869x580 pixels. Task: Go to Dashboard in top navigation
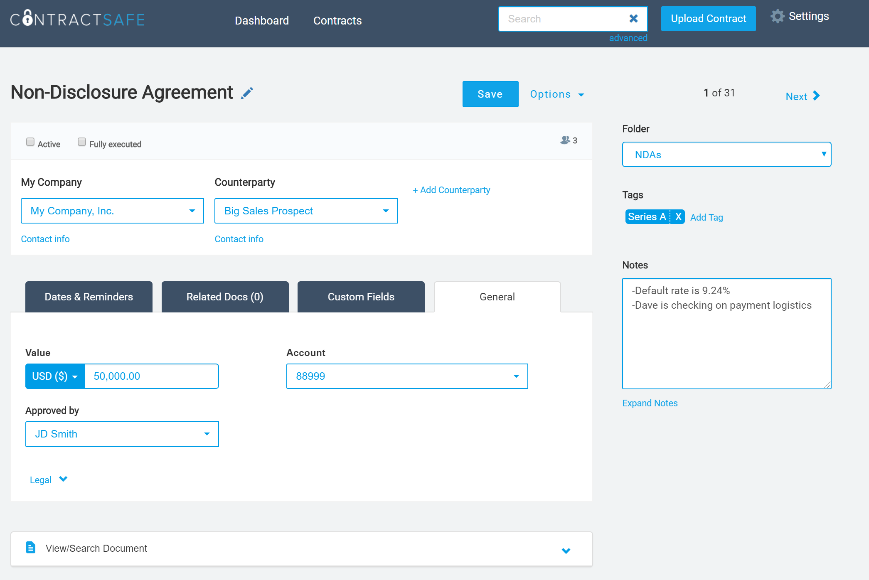[x=262, y=20]
